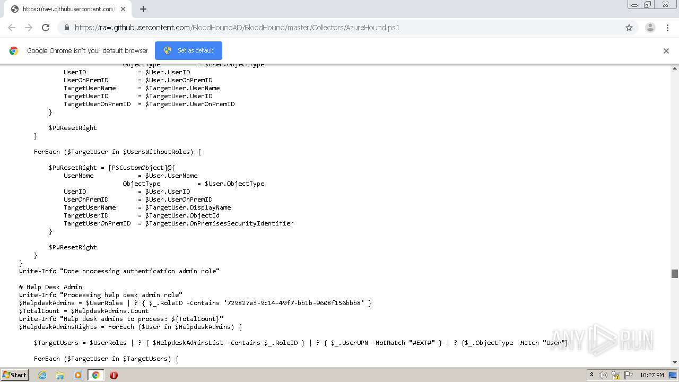Open the Chrome profile avatar menu
The width and height of the screenshot is (679, 382).
[650, 28]
